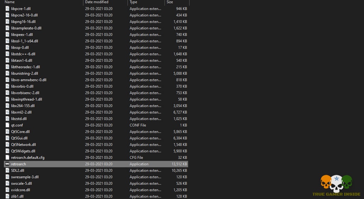Image resolution: width=364 pixels, height=199 pixels.
Task: Select the libunistring-2.dll file name
Action: [25, 74]
